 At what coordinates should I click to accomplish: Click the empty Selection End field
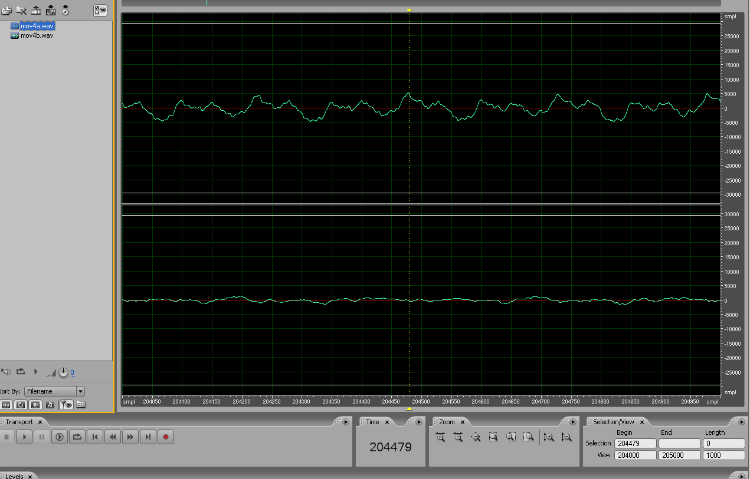pyautogui.click(x=680, y=443)
